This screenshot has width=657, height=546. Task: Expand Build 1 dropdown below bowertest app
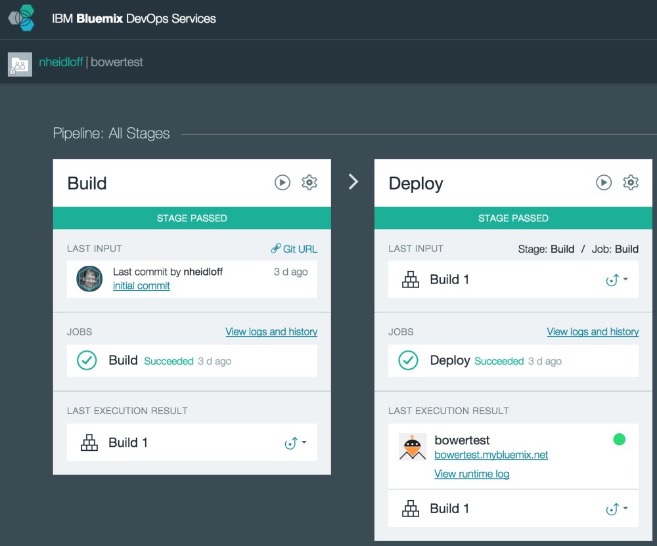pyautogui.click(x=617, y=509)
